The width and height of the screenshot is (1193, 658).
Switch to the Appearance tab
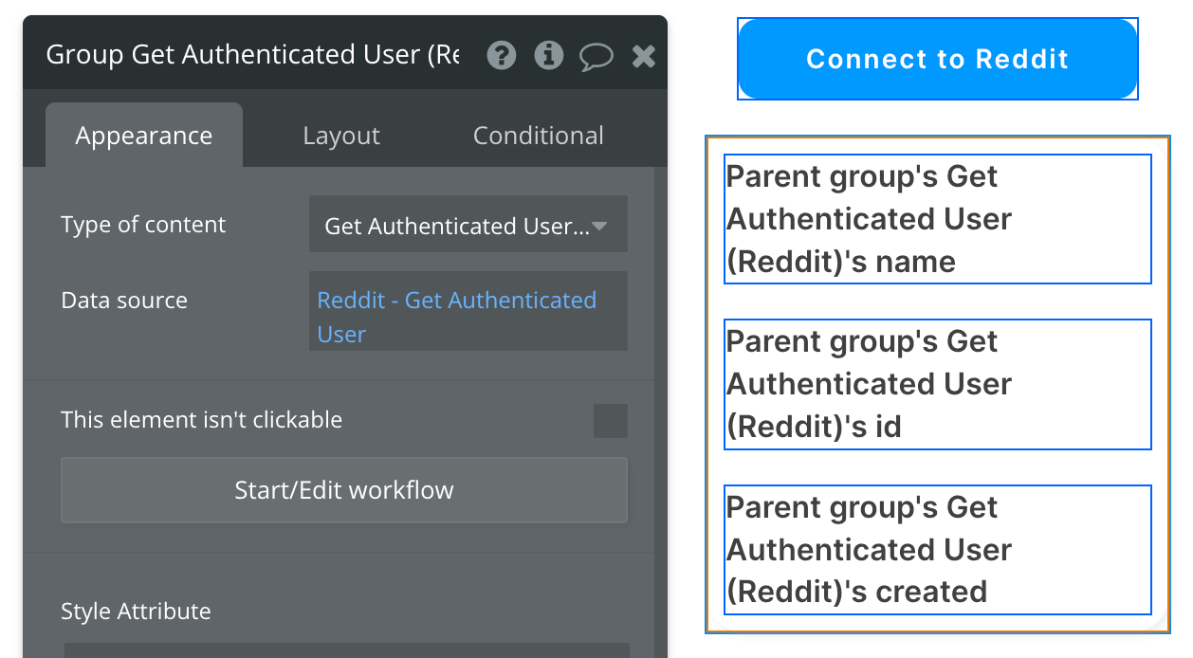pos(144,136)
